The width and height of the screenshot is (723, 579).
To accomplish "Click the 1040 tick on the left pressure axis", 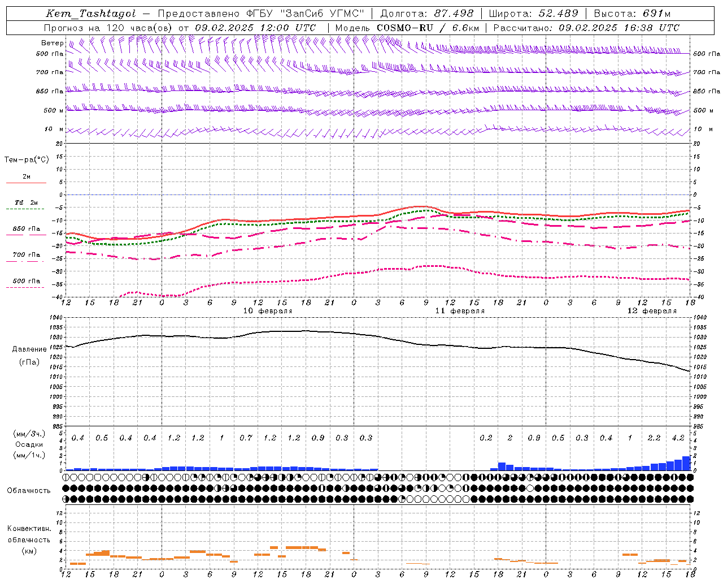I will tap(56, 318).
